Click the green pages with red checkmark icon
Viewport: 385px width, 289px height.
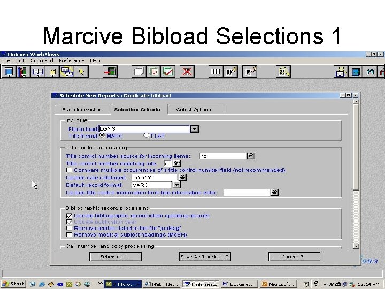pos(168,72)
